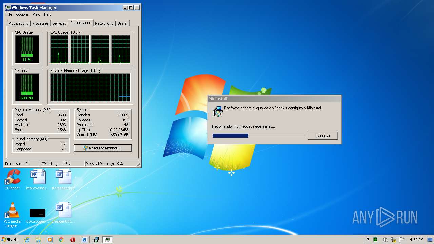The image size is (434, 244).
Task: Click the Available memory value 2893
Action: tap(62, 125)
